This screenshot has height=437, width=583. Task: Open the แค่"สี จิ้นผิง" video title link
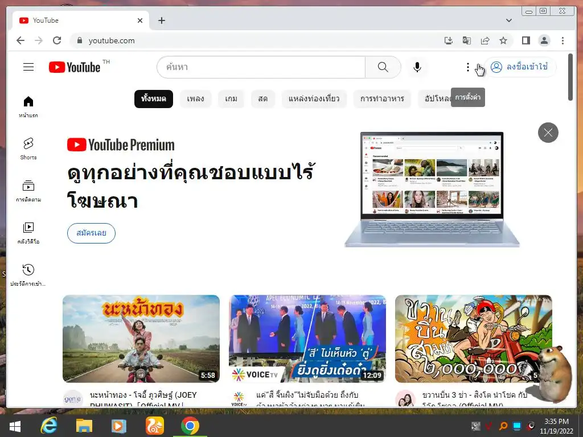click(310, 400)
